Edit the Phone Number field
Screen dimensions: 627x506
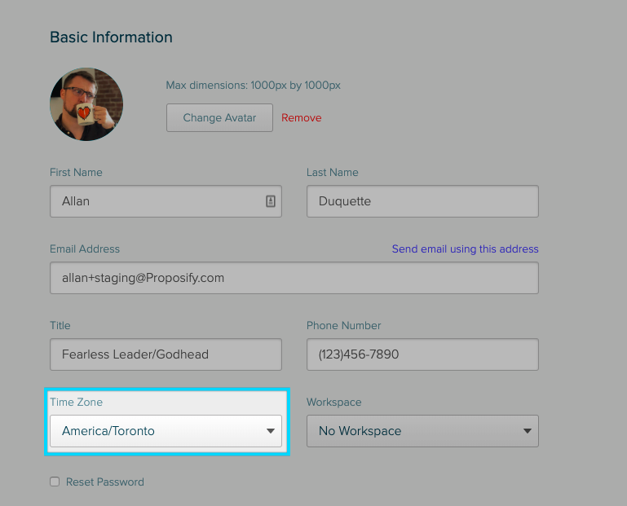[422, 354]
